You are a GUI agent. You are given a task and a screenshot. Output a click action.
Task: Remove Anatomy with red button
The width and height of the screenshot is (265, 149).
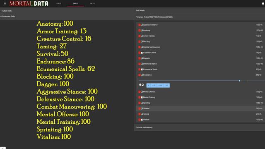(140, 30)
